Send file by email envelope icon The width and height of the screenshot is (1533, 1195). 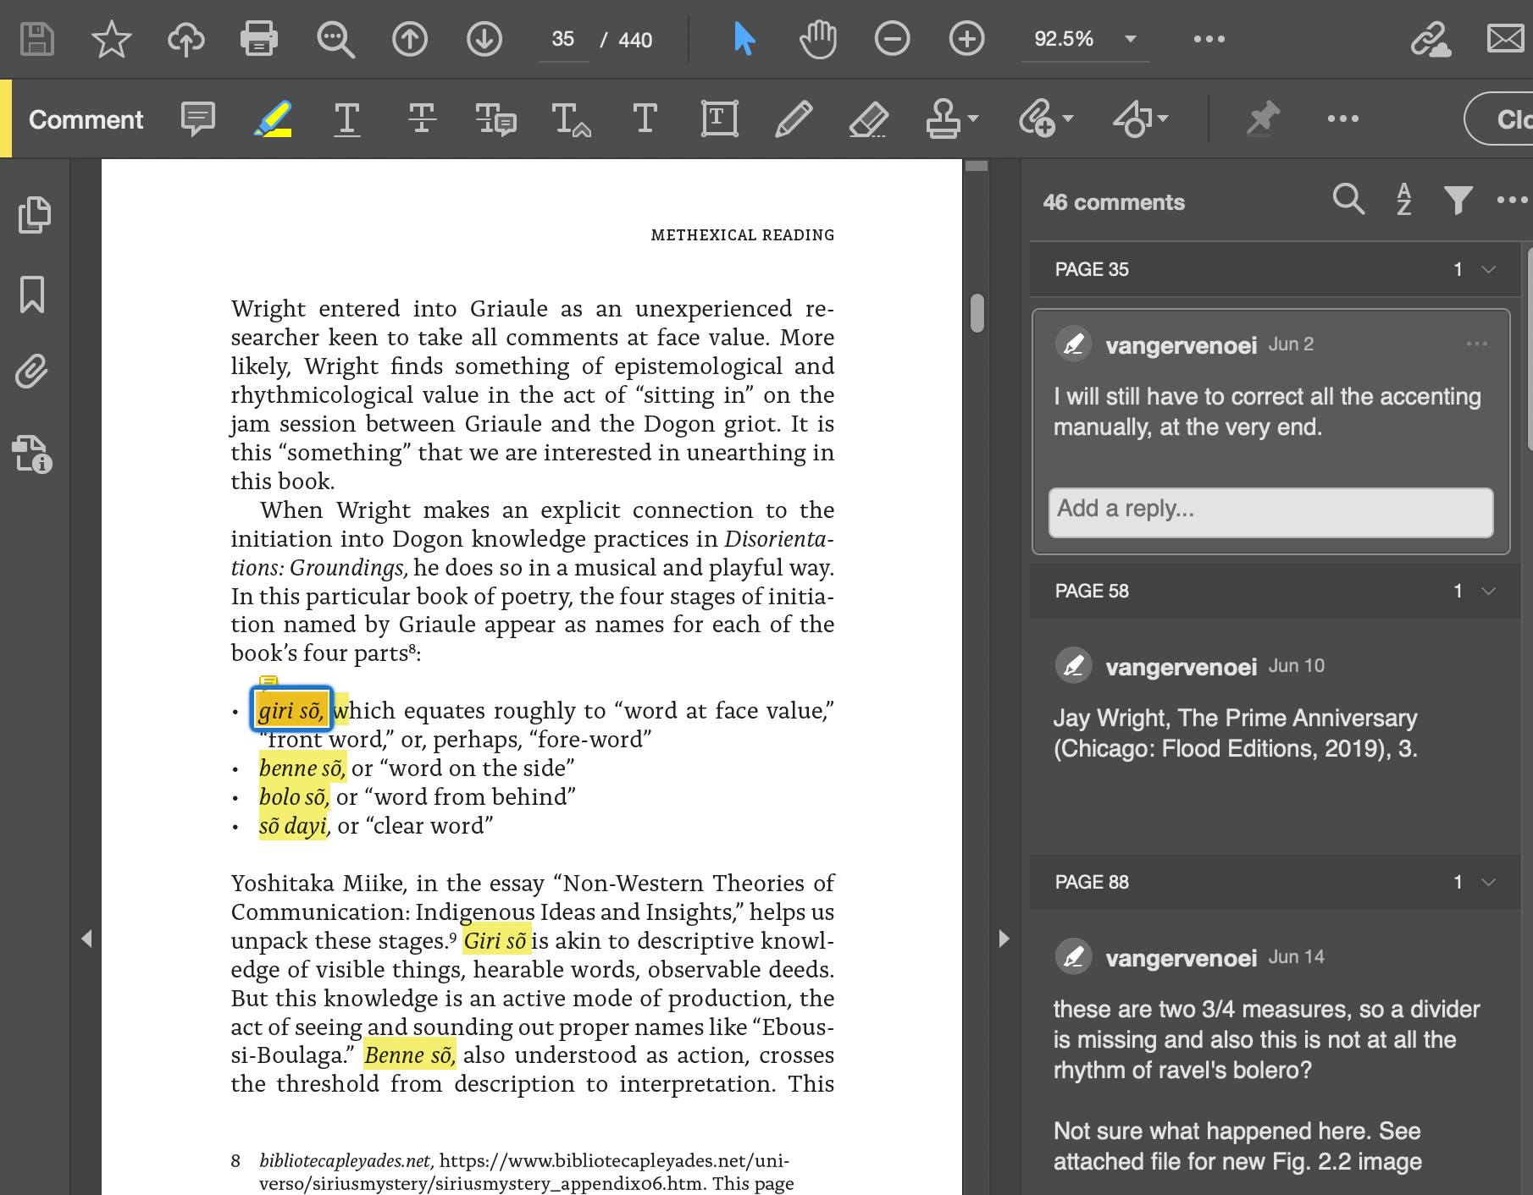click(x=1506, y=39)
